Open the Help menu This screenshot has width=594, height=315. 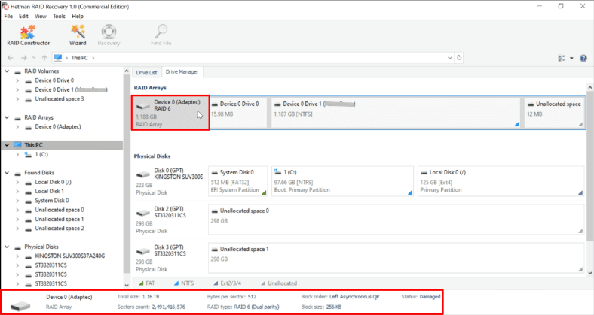[78, 16]
